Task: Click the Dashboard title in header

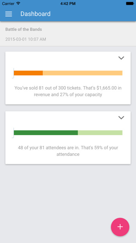Action: tap(35, 14)
